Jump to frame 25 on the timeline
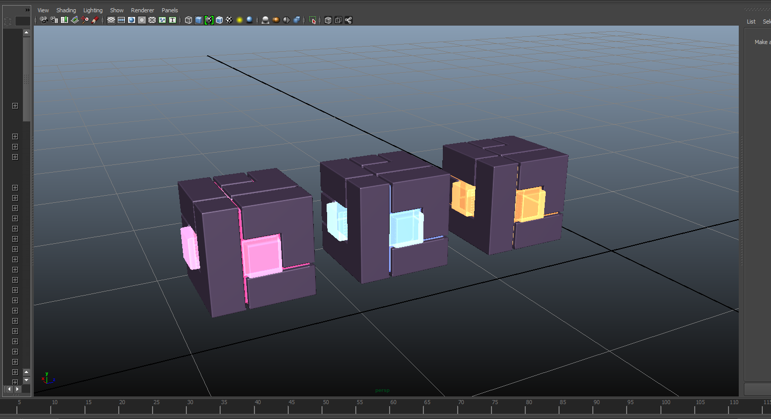771x419 pixels. click(156, 403)
